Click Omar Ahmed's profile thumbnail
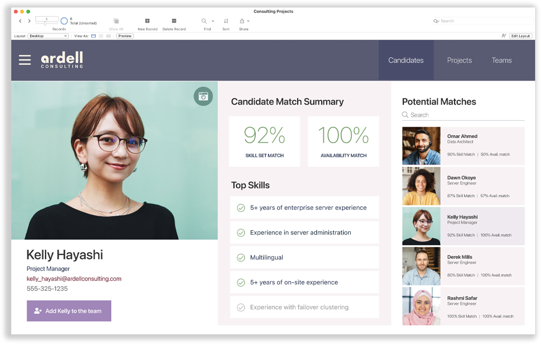 (421, 145)
